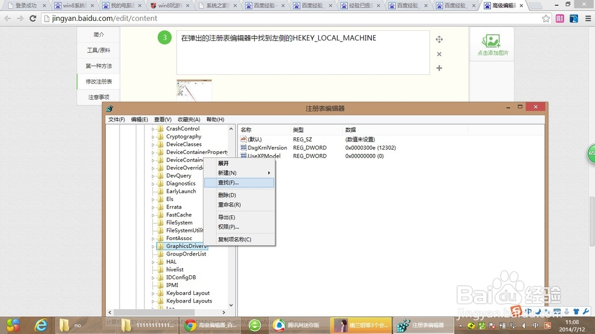
Task: Expand the FastCache key
Action: click(x=153, y=215)
